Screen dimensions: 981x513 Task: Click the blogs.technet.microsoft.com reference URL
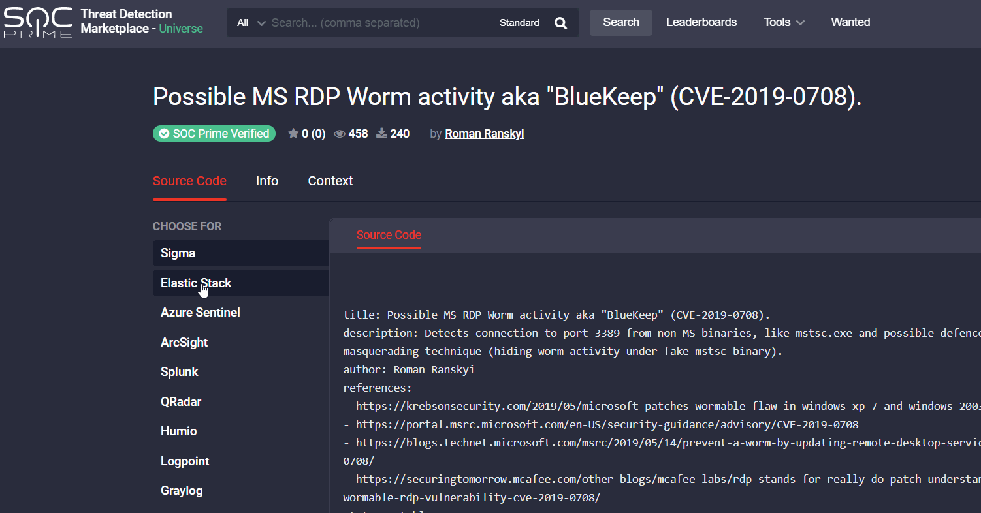tap(662, 452)
